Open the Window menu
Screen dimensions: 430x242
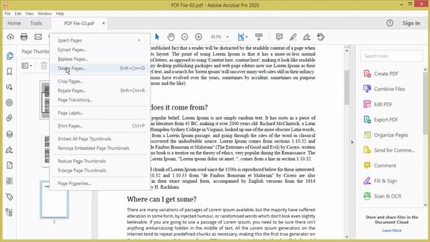pyautogui.click(x=44, y=13)
